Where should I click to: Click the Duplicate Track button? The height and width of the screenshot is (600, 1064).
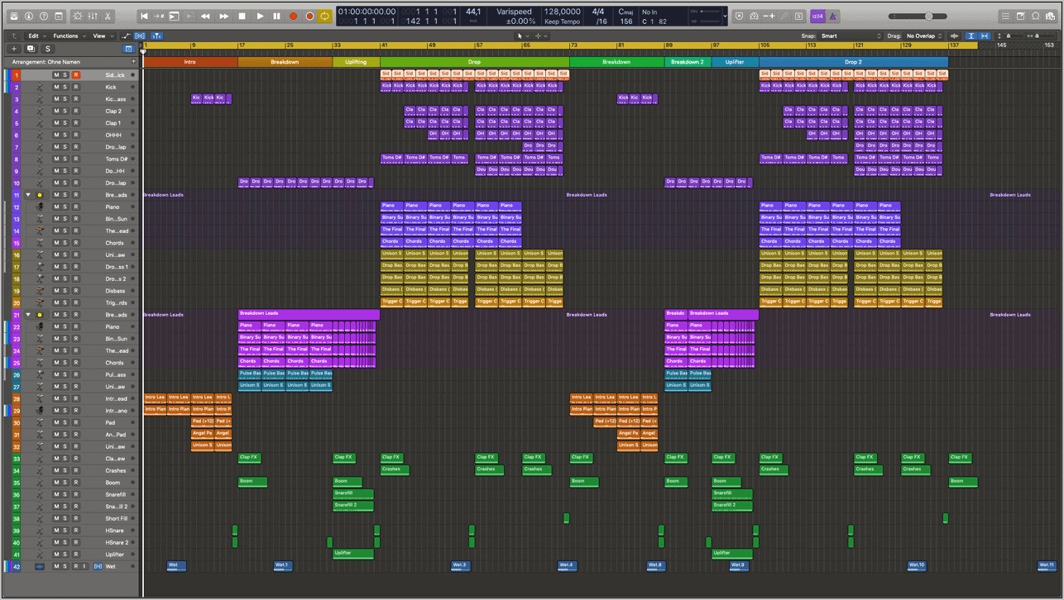point(31,49)
